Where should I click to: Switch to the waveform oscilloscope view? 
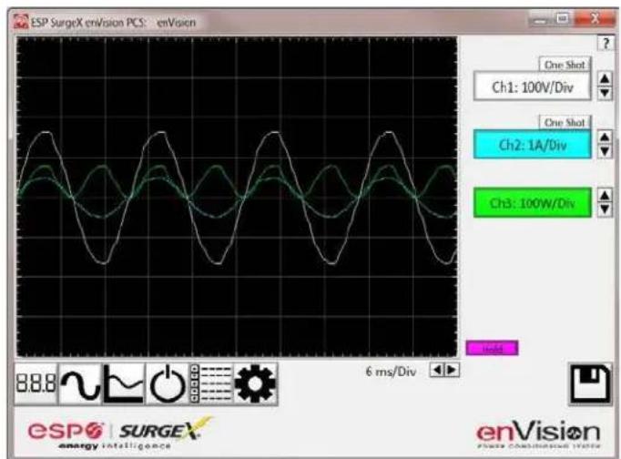80,383
